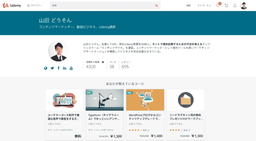The width and height of the screenshot is (256, 141).
Task: Click the 新着 badge on the Typeform course
Action: point(89,93)
